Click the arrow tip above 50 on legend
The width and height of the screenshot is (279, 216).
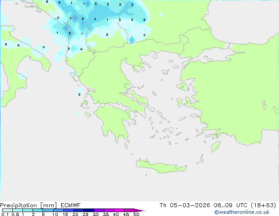click(139, 210)
